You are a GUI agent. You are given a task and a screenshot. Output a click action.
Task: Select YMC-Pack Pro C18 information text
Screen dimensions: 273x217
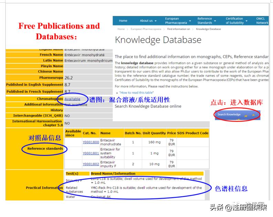click(x=146, y=190)
